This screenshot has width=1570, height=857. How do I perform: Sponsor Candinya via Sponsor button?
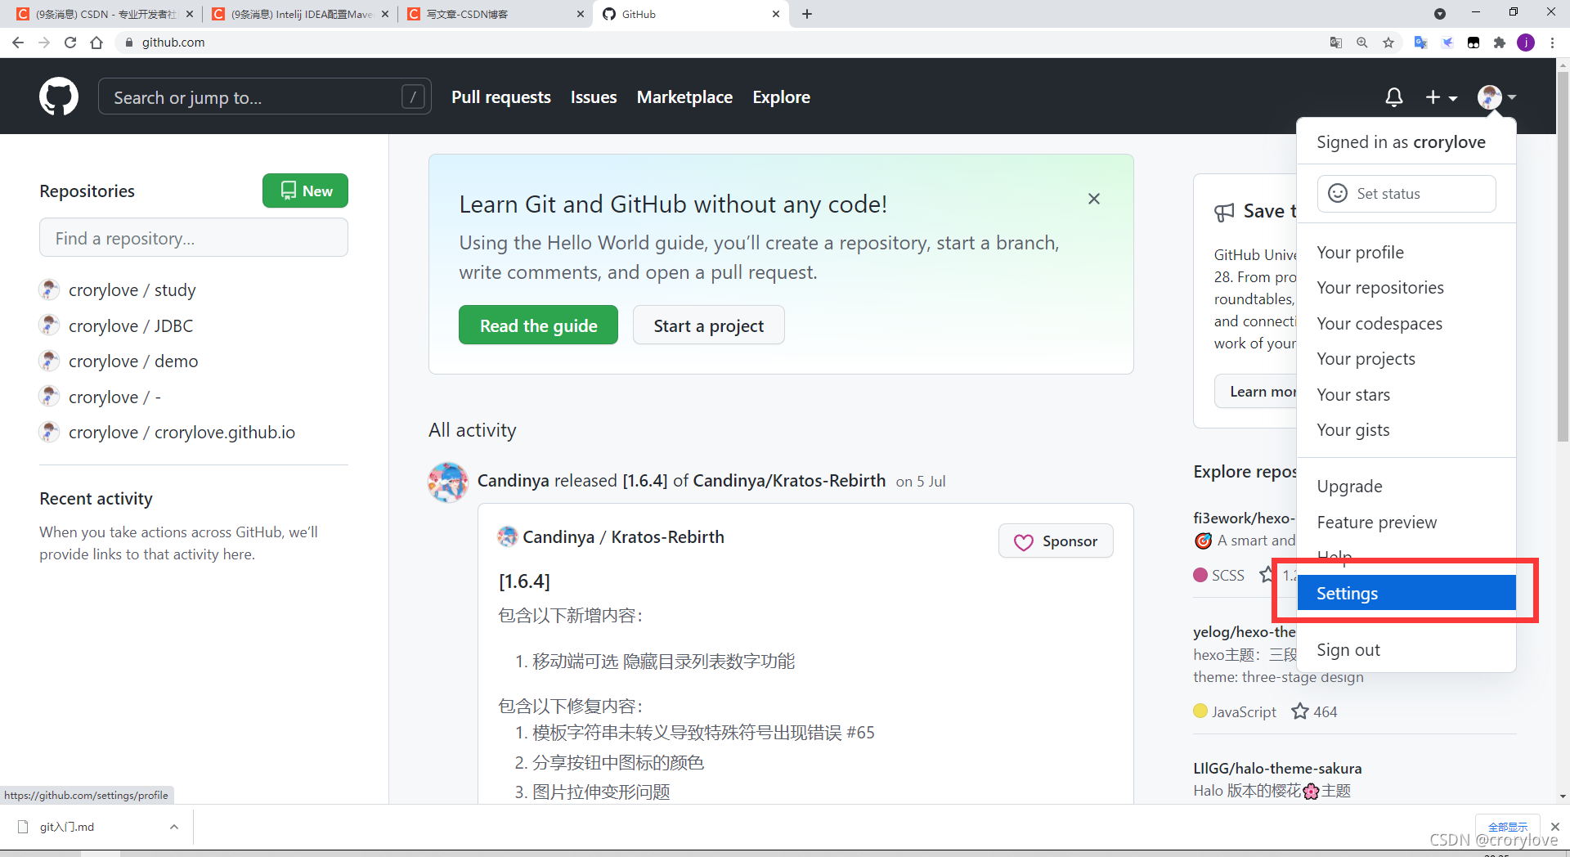point(1056,541)
